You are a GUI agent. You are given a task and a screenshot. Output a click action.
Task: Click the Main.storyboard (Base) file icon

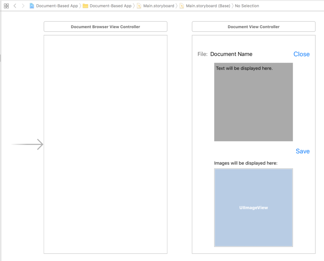[x=181, y=6]
